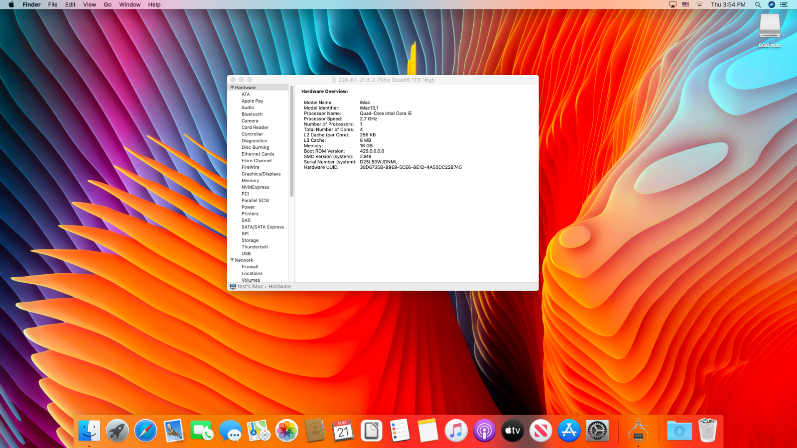Select ATA in the sidebar
This screenshot has height=448, width=797.
click(246, 94)
